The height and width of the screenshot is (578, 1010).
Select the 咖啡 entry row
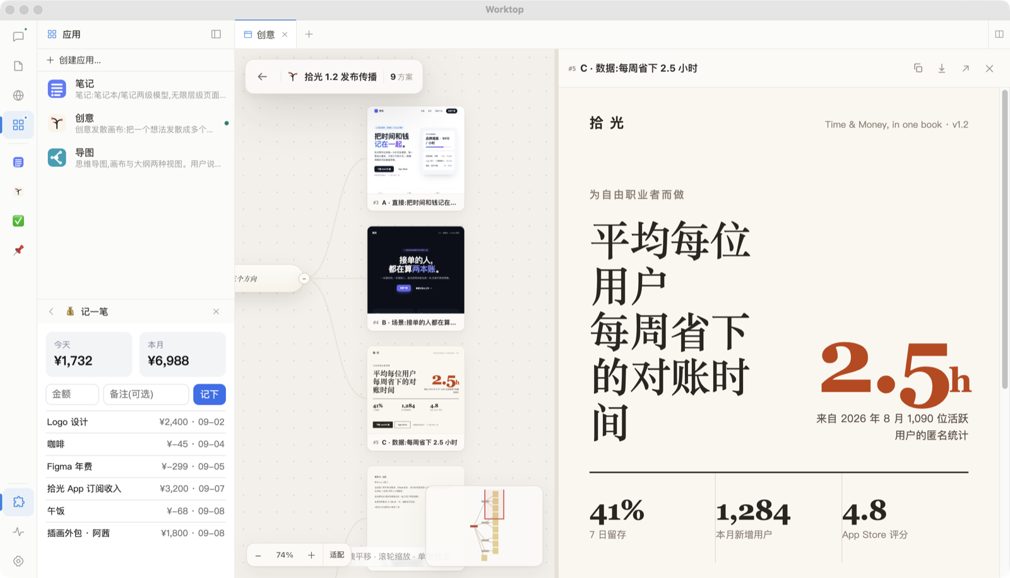(x=136, y=444)
